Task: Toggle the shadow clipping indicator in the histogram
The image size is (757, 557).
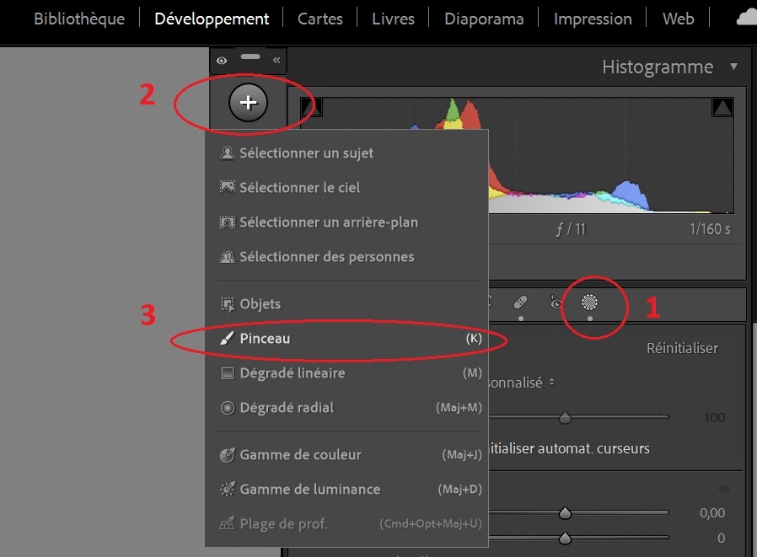Action: [310, 107]
